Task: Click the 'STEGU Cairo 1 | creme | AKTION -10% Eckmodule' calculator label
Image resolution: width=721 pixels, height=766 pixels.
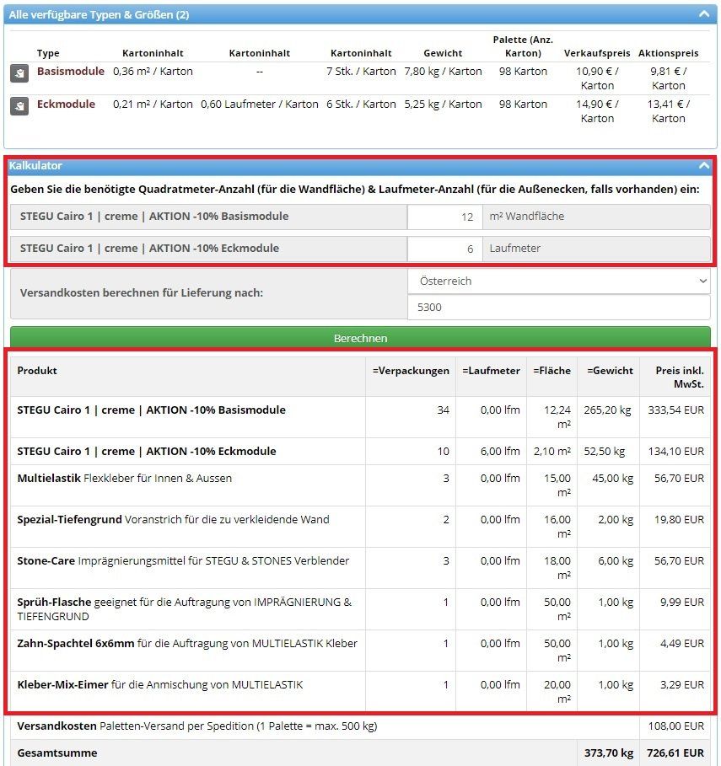Action: (x=149, y=248)
